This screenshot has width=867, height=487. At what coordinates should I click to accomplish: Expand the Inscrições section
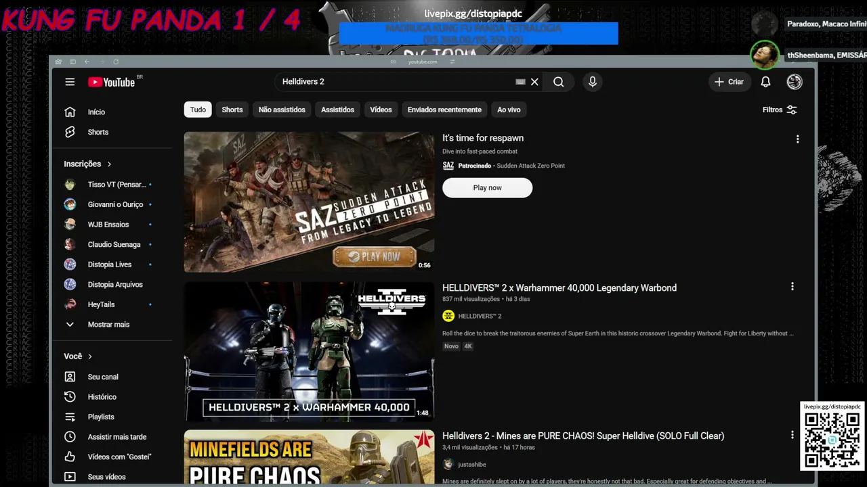88,164
